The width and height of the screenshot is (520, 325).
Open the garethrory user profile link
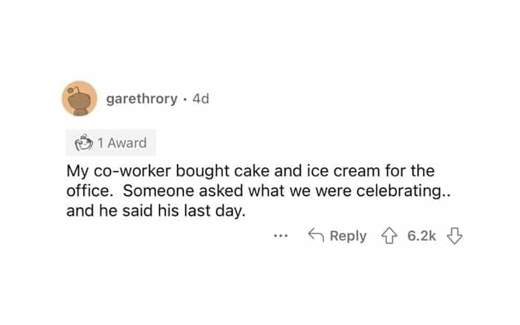tap(142, 99)
